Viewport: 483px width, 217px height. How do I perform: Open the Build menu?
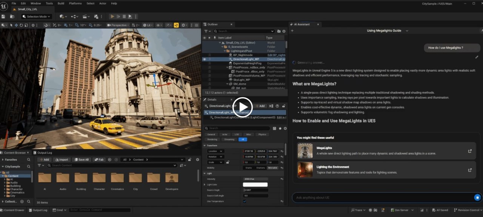point(61,3)
